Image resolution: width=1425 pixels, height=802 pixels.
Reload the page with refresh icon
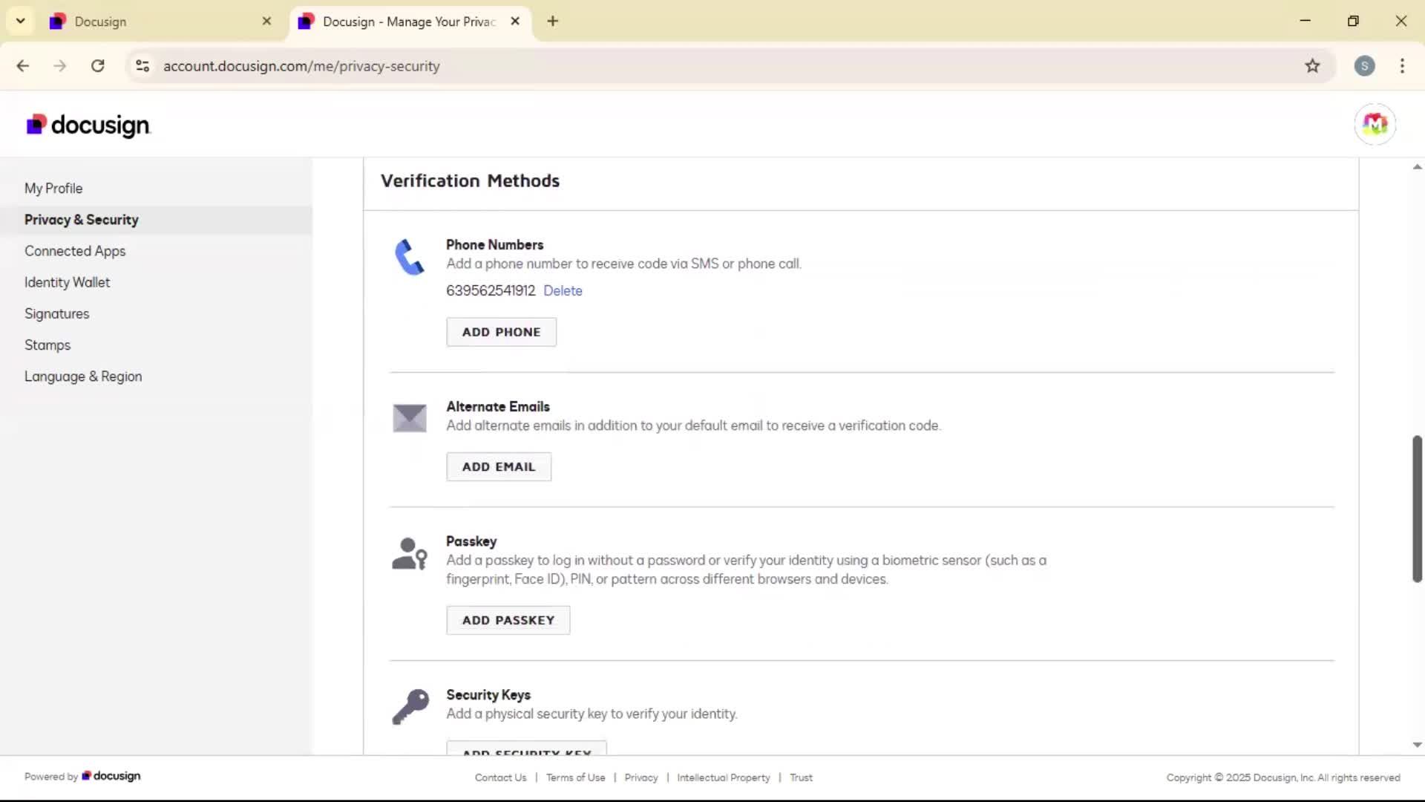(x=97, y=66)
